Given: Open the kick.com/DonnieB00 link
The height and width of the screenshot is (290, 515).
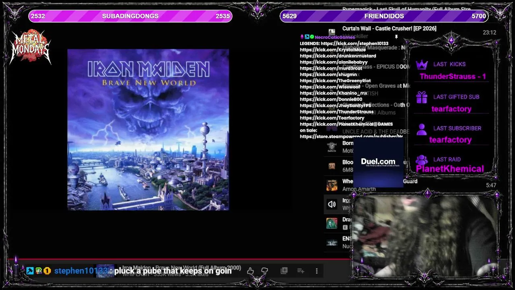Looking at the screenshot, I should click(x=331, y=99).
